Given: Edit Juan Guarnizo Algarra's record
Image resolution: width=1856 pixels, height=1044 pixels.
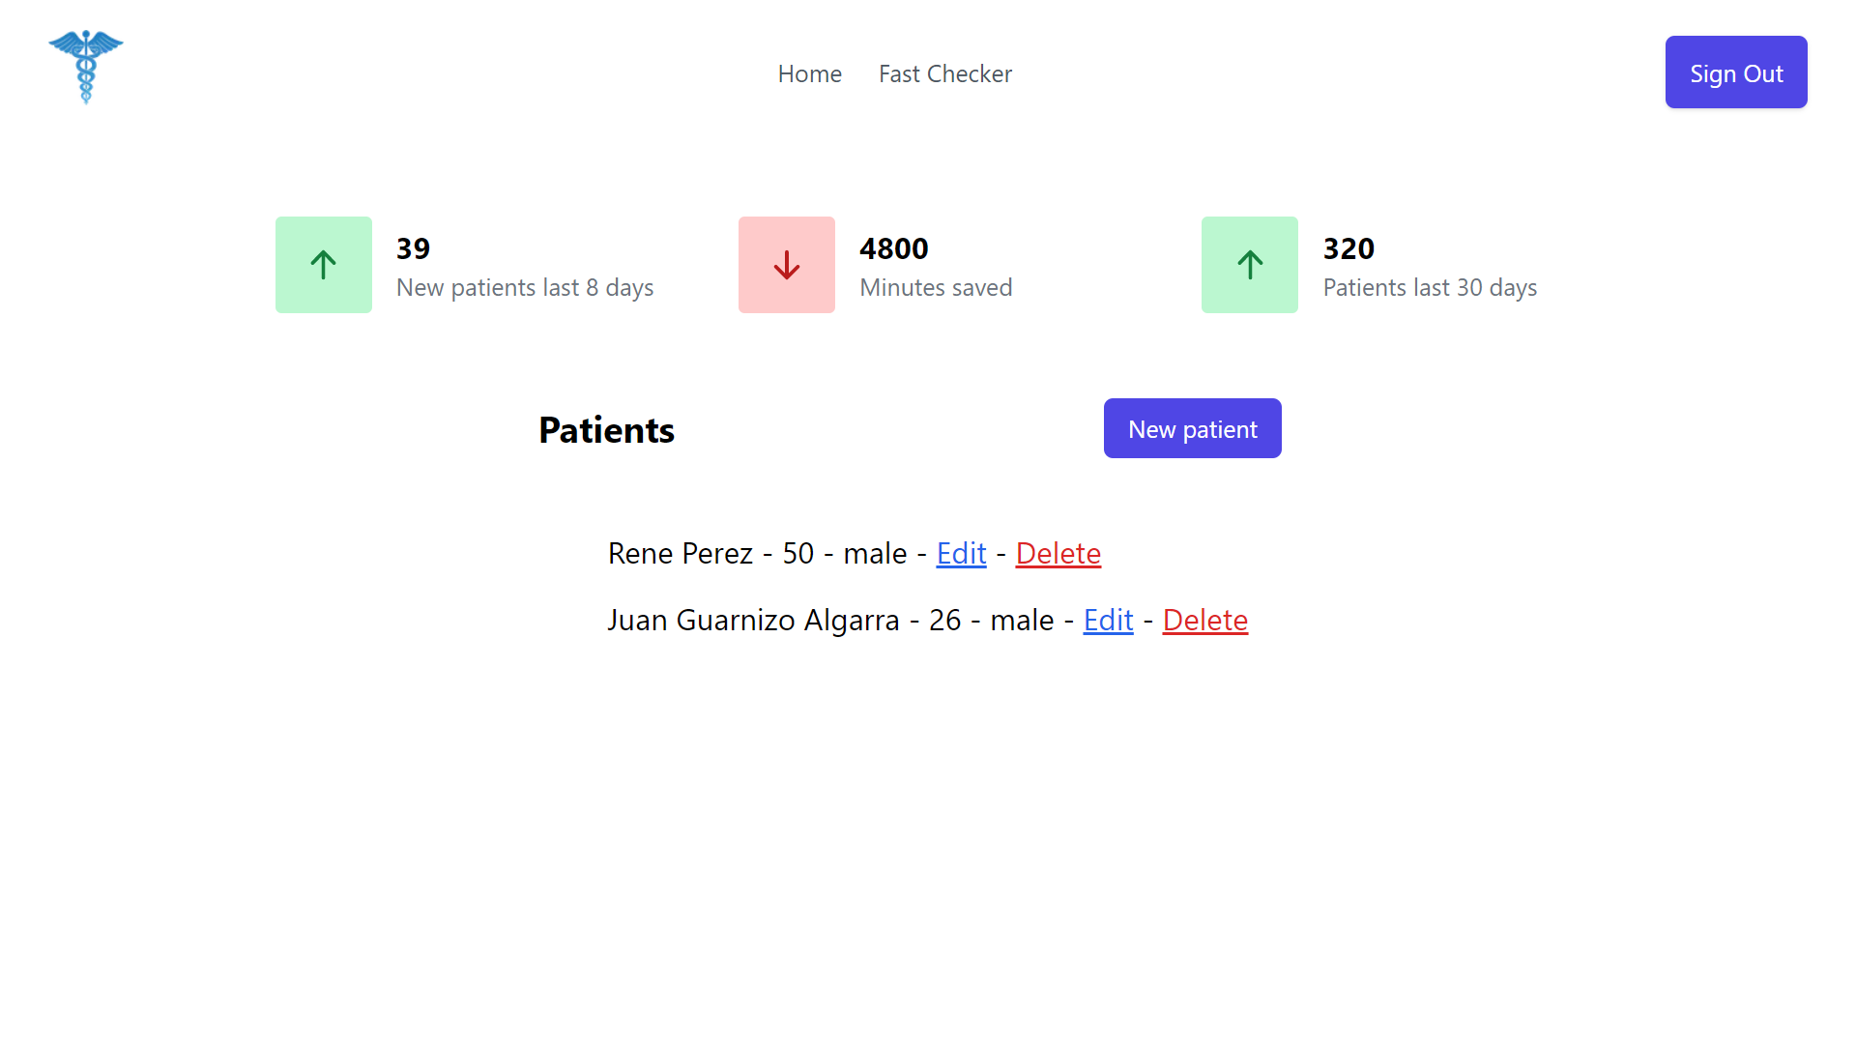Looking at the screenshot, I should (x=1109, y=620).
